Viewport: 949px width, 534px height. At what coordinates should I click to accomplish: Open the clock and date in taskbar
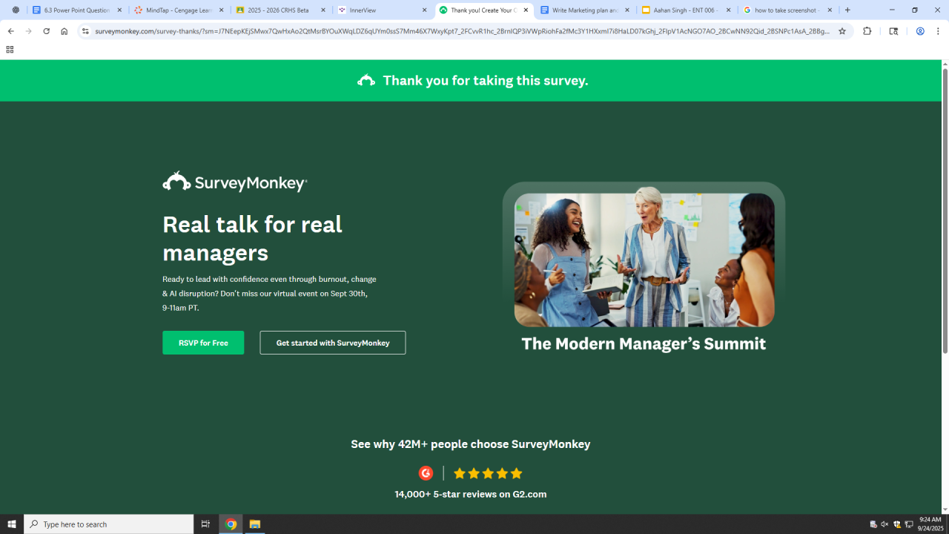[930, 524]
